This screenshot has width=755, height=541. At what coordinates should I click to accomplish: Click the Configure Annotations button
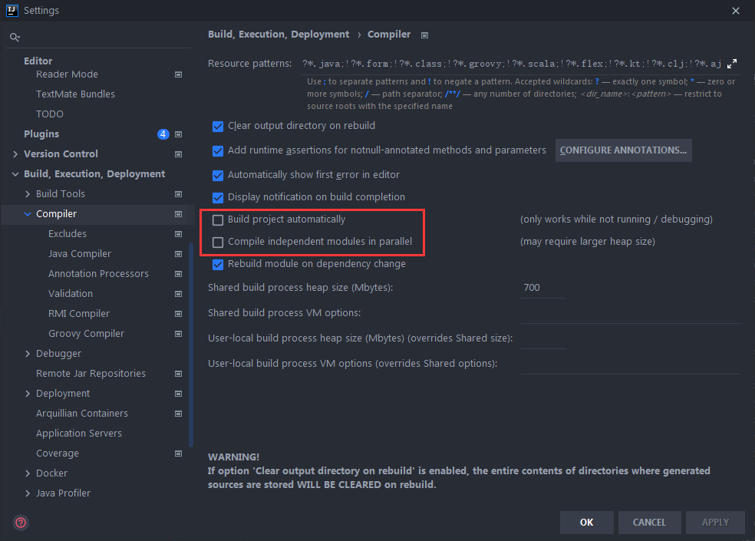click(x=623, y=150)
